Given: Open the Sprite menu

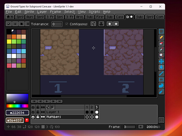Looking at the screenshot, I should click(x=29, y=12).
